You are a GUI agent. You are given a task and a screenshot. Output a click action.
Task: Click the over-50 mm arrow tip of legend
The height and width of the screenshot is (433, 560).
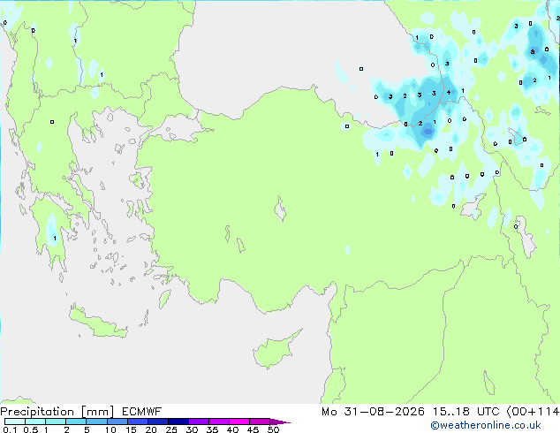click(280, 422)
